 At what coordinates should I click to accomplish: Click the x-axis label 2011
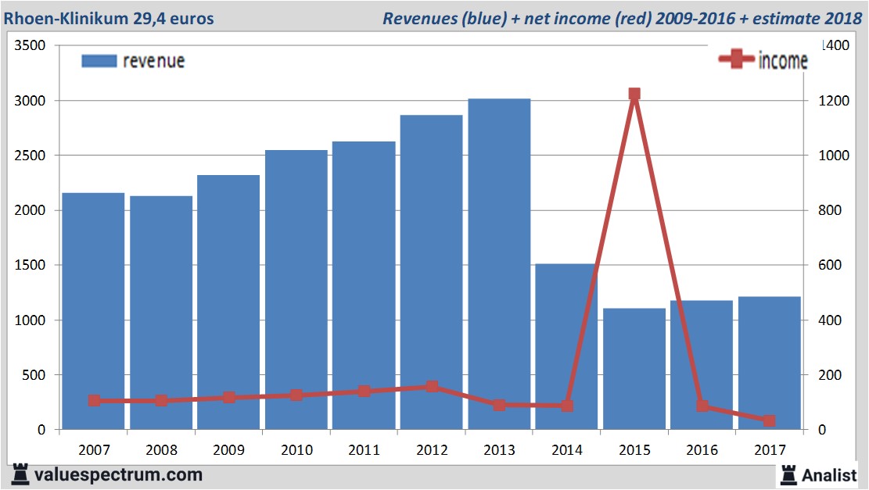(x=364, y=449)
